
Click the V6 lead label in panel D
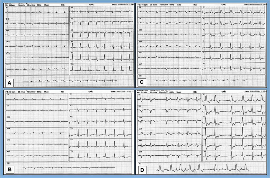click(x=205, y=151)
